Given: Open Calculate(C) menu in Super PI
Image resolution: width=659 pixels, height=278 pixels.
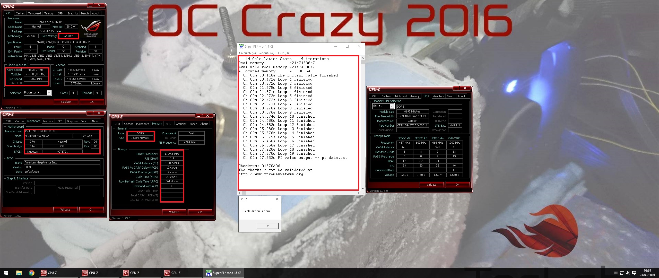Looking at the screenshot, I should [247, 53].
